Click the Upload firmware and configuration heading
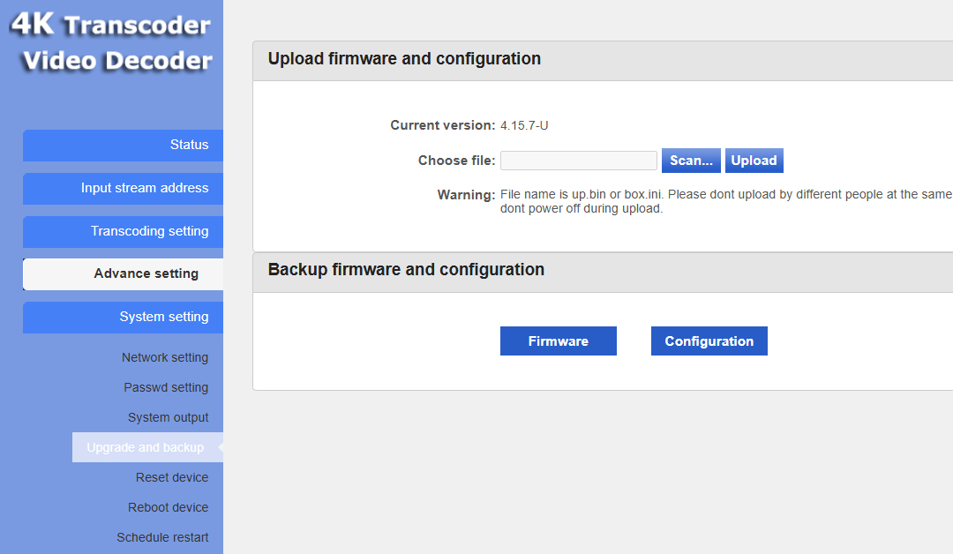This screenshot has height=554, width=953. 404,59
